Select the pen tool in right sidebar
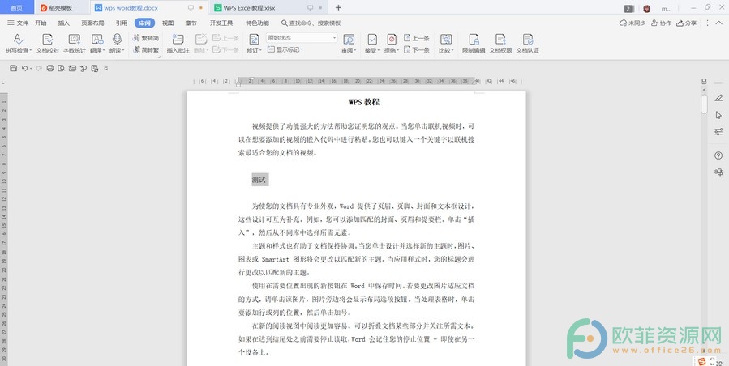The height and width of the screenshot is (366, 729). click(718, 98)
